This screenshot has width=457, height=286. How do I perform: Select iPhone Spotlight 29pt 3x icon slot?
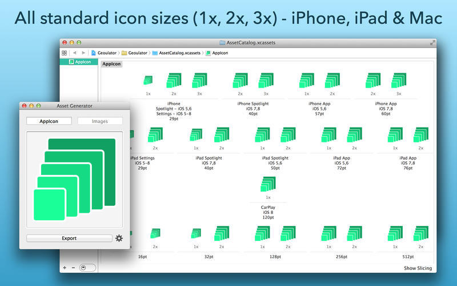pos(199,80)
